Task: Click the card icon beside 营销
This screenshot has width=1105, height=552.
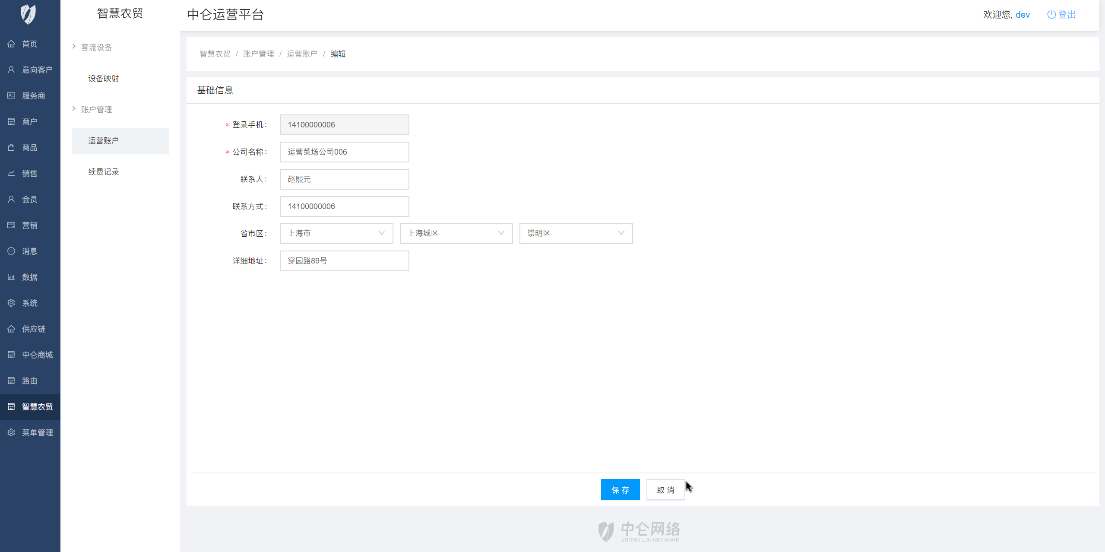Action: [x=11, y=225]
